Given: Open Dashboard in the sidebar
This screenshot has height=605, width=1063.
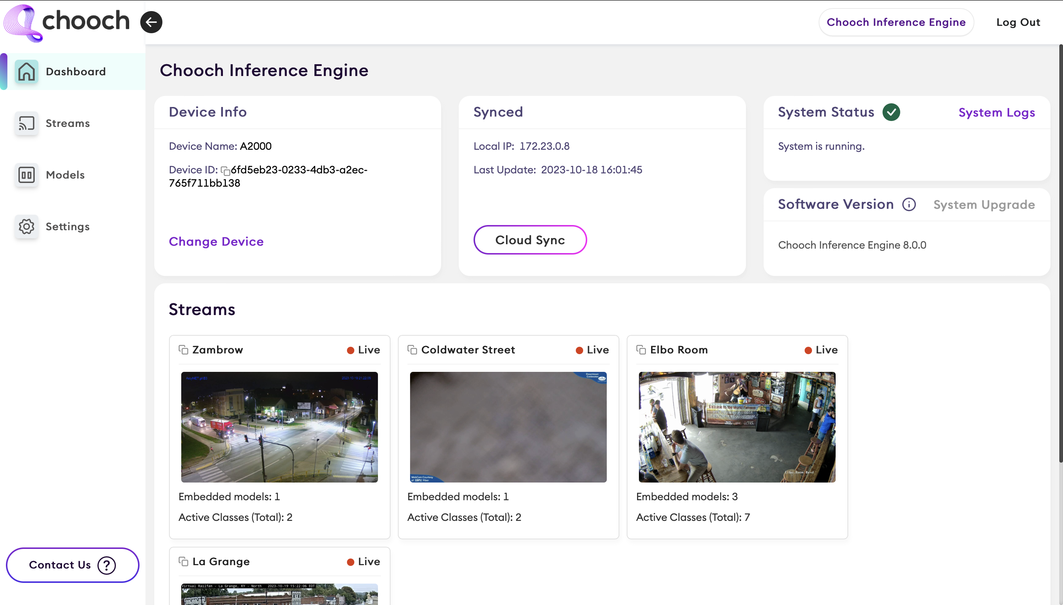Looking at the screenshot, I should point(73,72).
